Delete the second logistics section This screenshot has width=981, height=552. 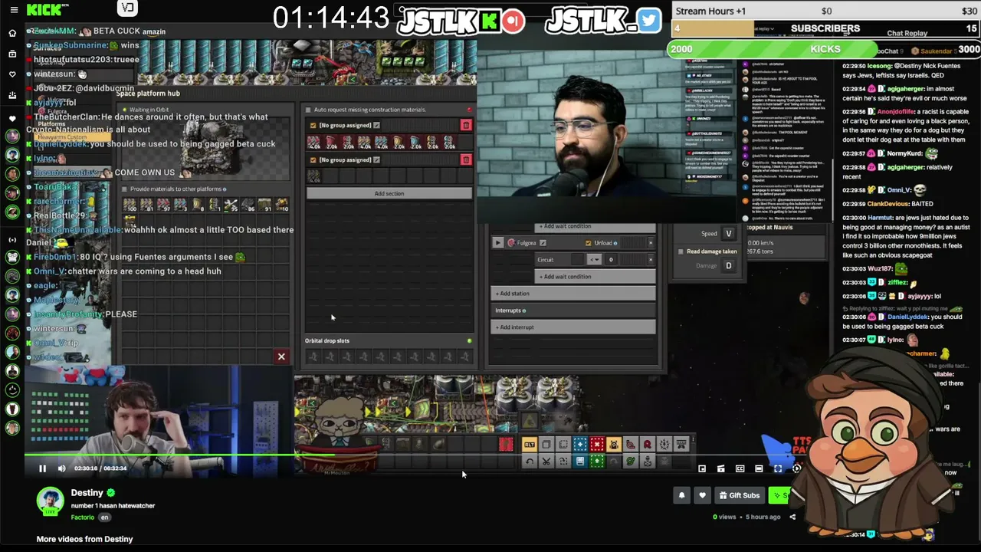466,159
